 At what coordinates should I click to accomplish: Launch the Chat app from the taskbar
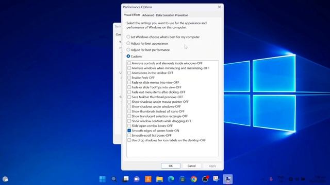137,179
